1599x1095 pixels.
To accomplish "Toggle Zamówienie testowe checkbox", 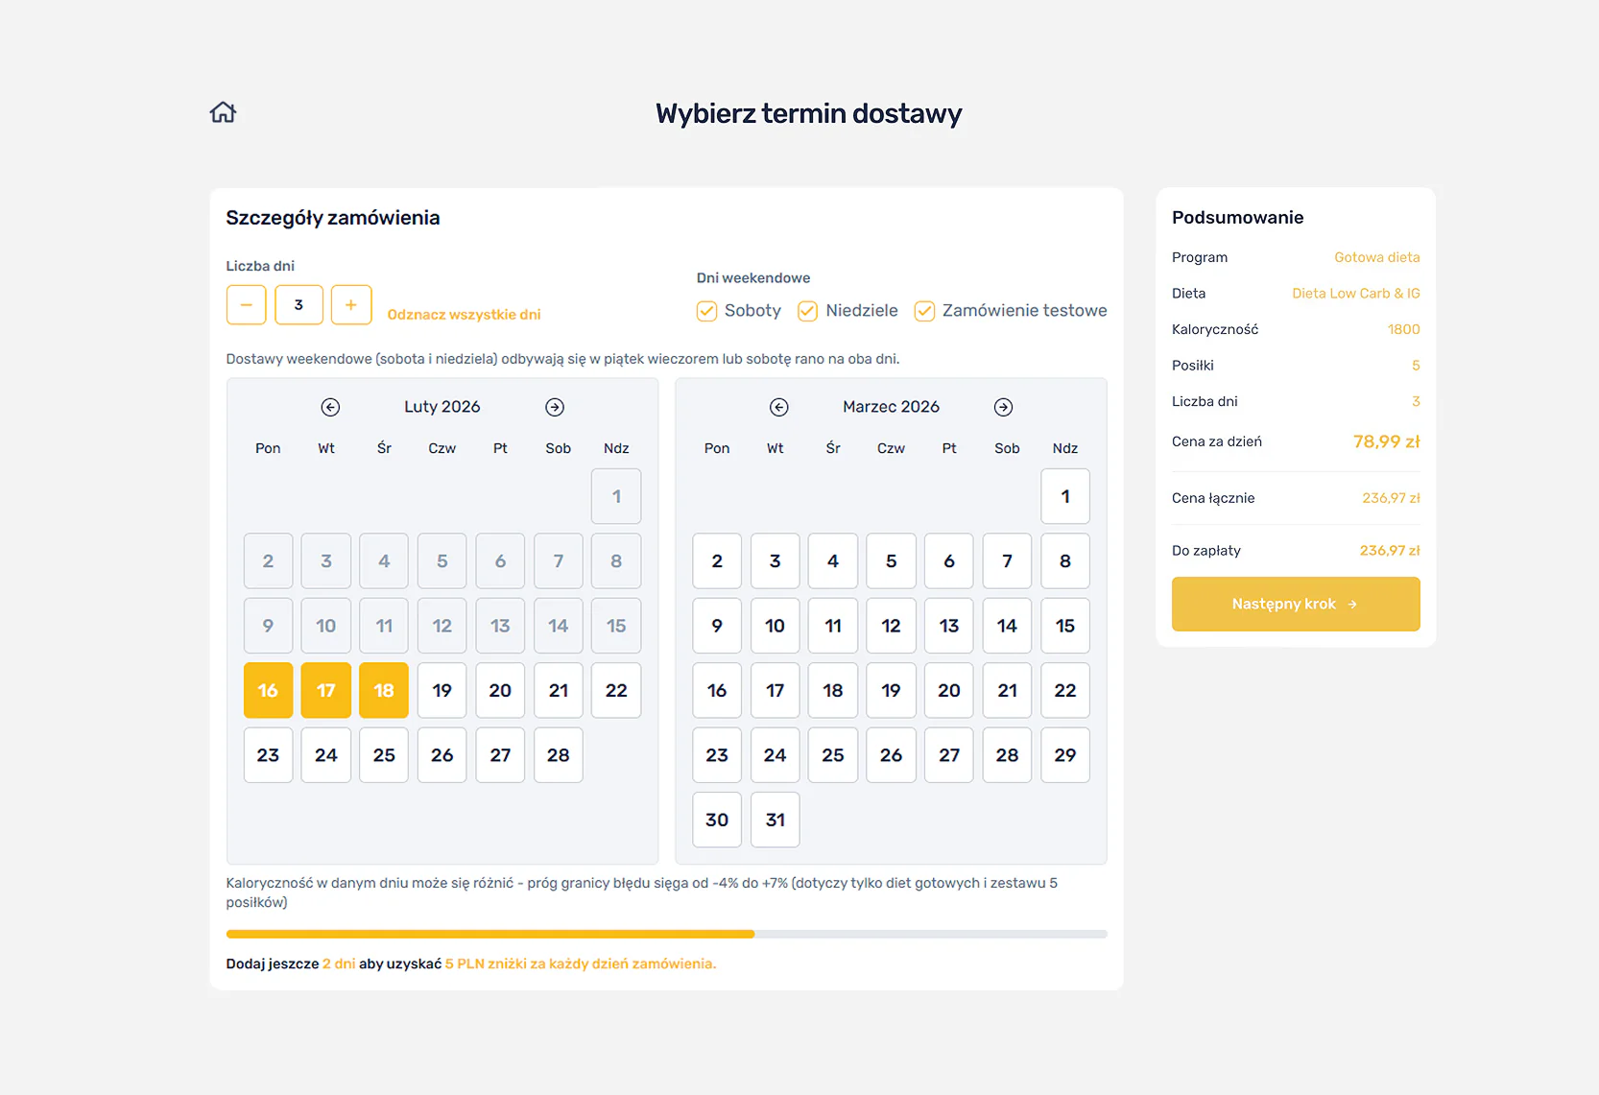I will tap(924, 311).
